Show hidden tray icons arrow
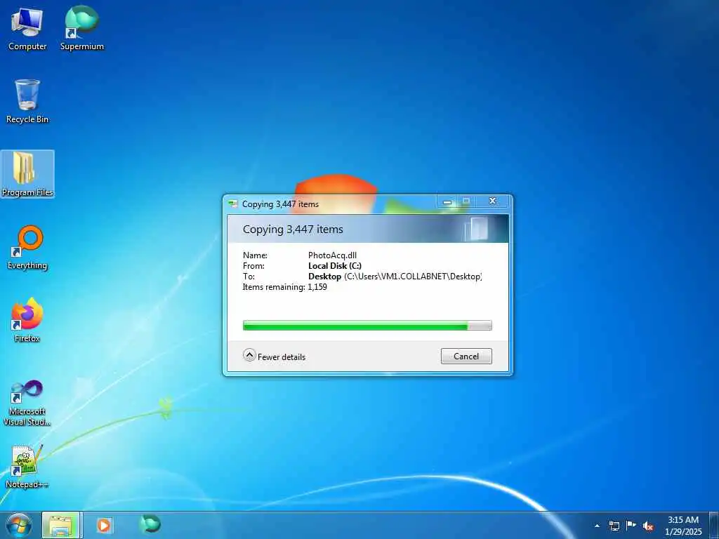Image resolution: width=719 pixels, height=539 pixels. (597, 526)
